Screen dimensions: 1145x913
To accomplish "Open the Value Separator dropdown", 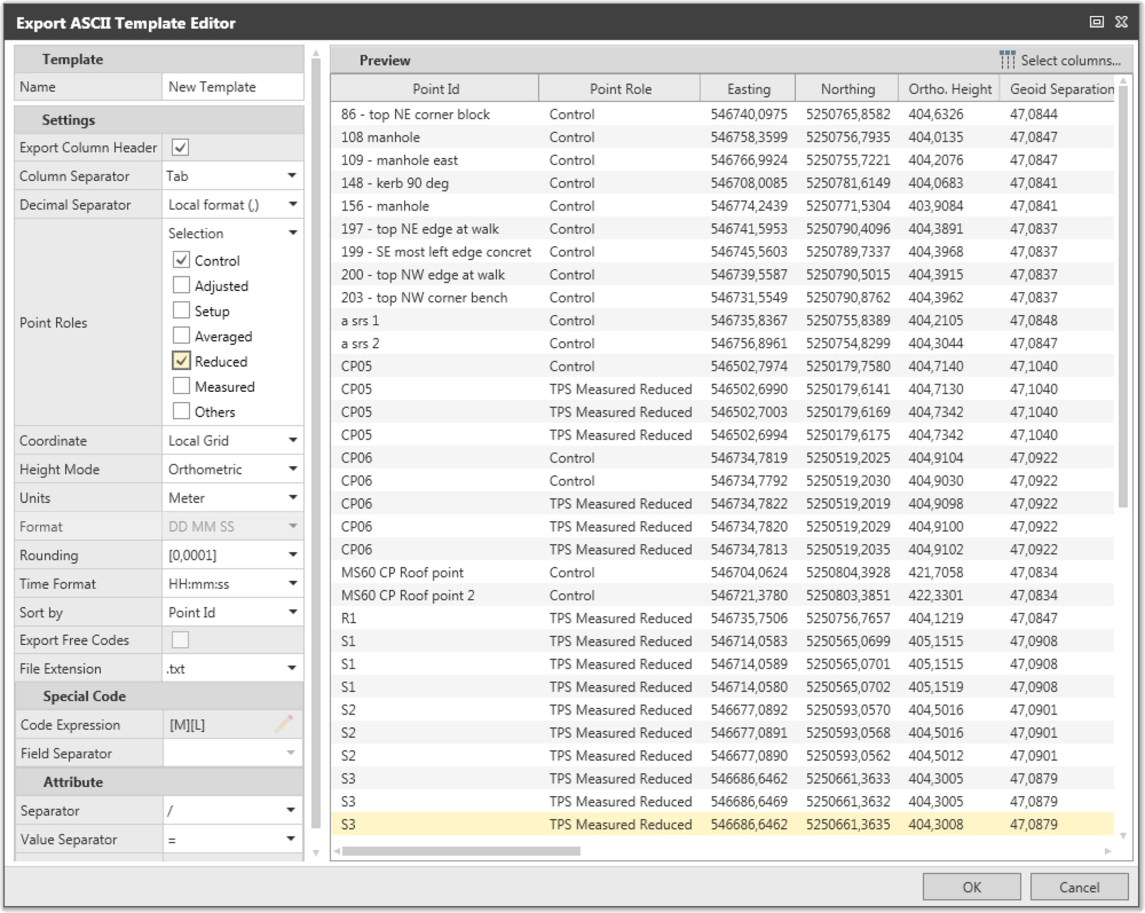I will pyautogui.click(x=291, y=839).
